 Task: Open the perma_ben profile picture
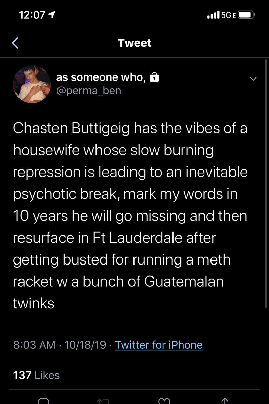[32, 84]
